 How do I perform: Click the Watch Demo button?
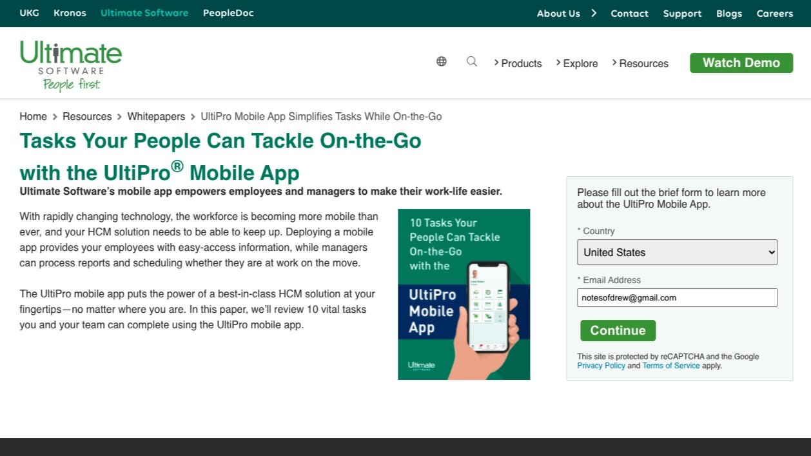741,63
